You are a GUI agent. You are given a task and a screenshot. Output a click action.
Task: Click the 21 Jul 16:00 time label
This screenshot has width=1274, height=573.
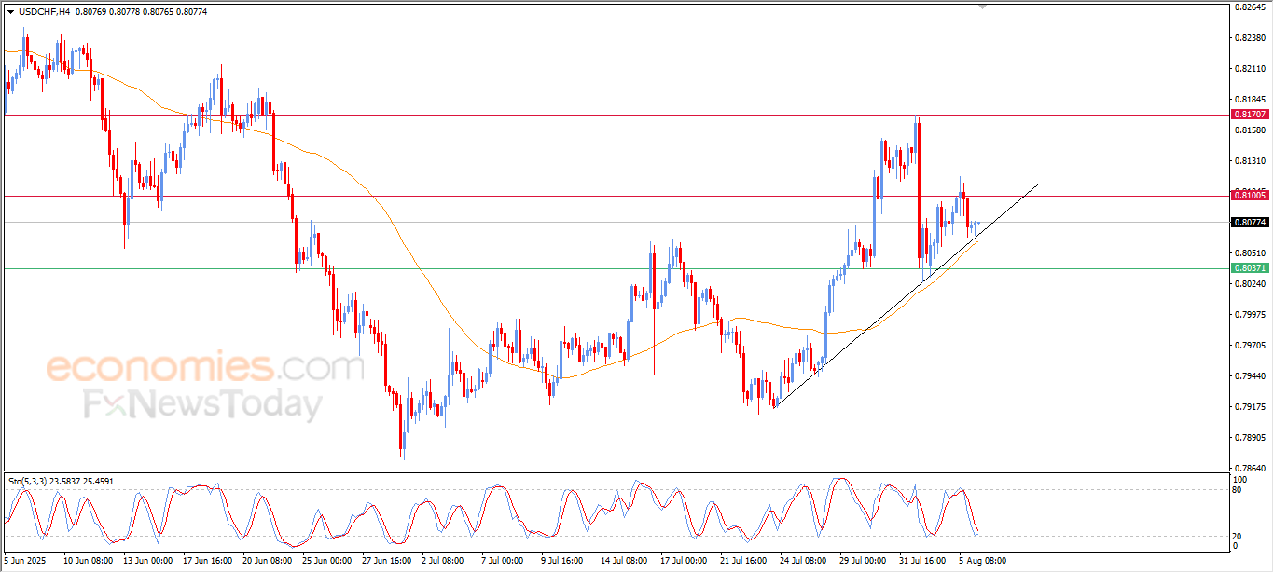(744, 562)
